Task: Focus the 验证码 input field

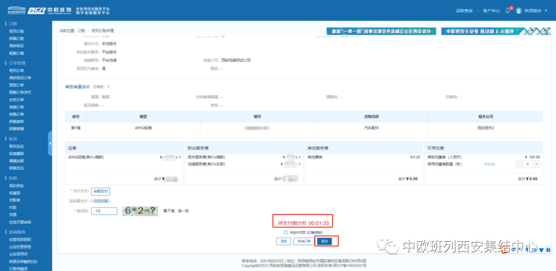Action: pyautogui.click(x=104, y=211)
